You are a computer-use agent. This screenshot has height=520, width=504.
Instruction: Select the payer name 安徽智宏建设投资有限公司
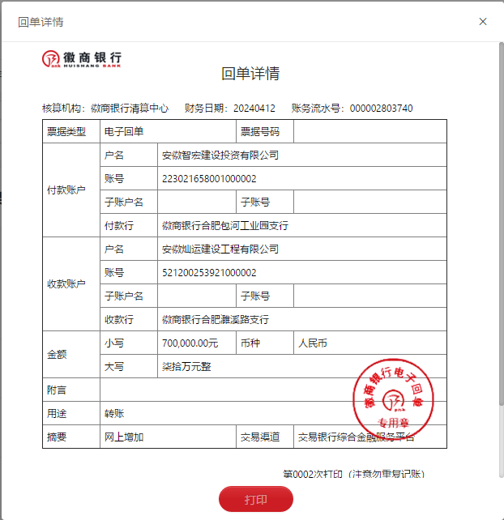[220, 155]
